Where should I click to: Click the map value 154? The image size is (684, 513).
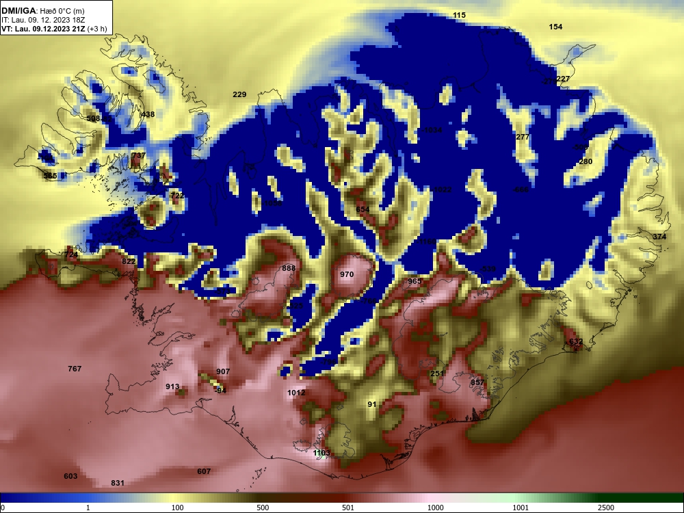pyautogui.click(x=555, y=27)
